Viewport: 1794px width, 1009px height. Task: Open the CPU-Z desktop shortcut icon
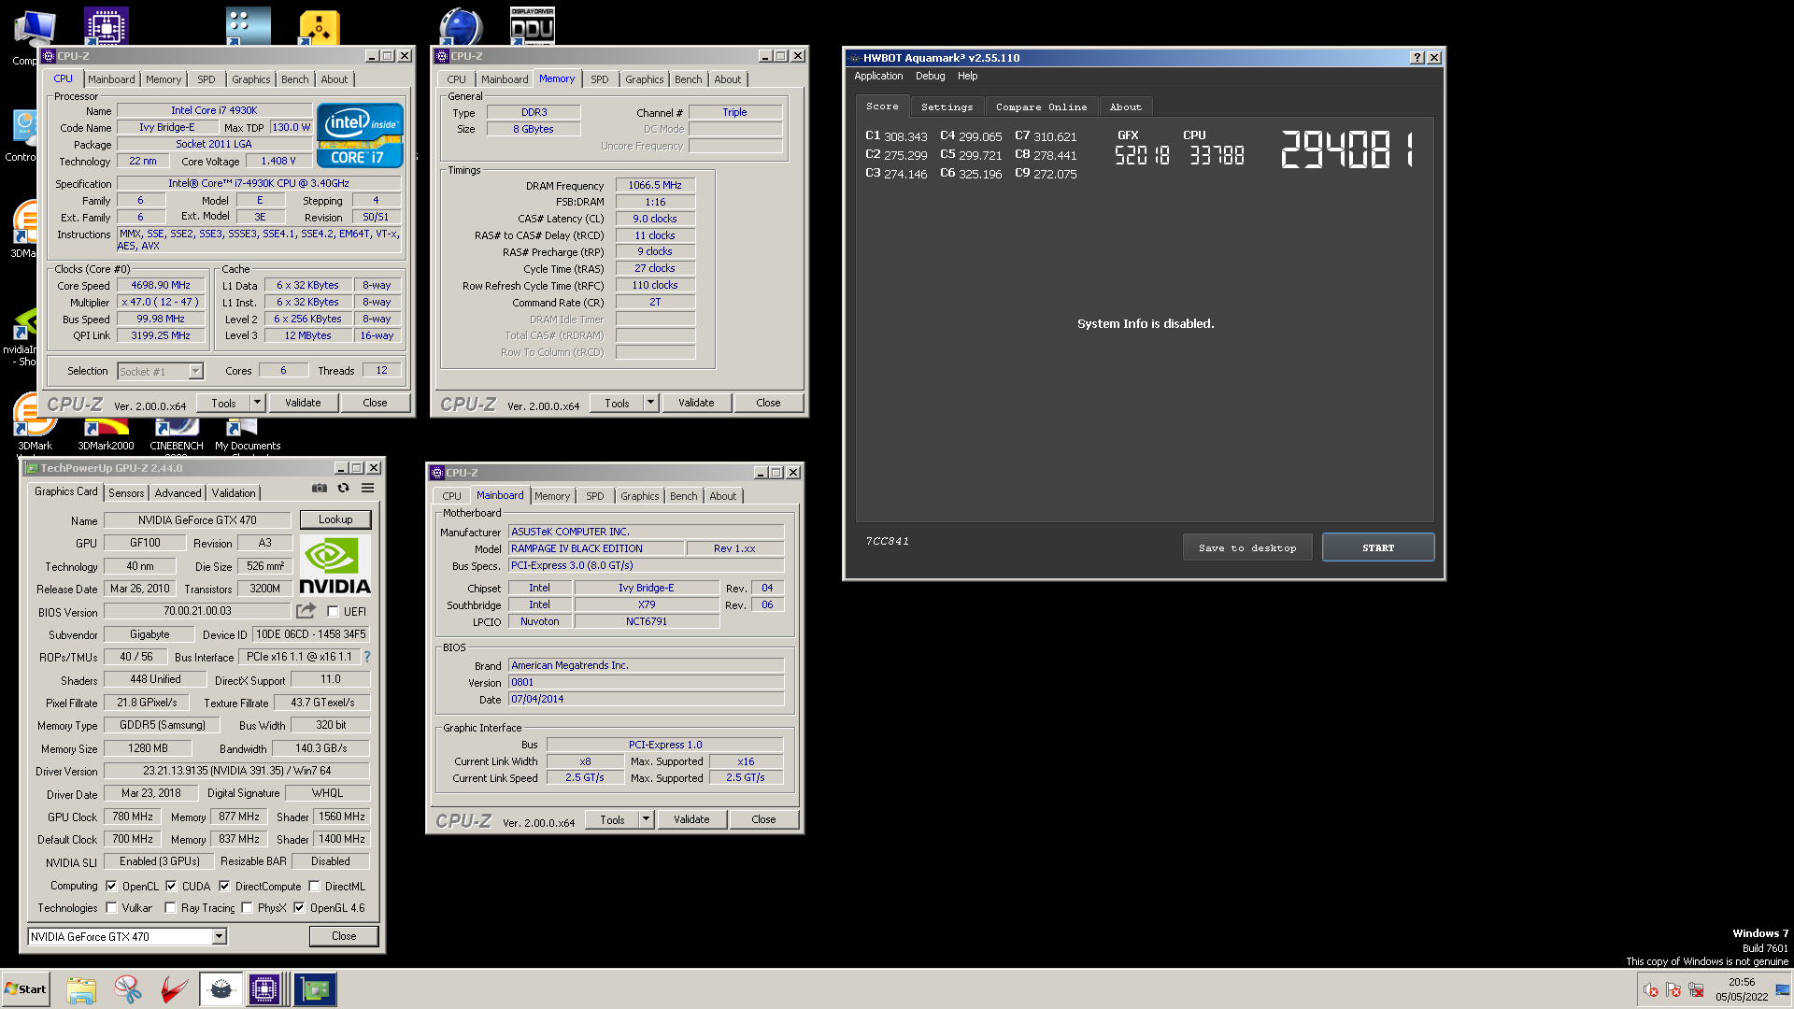pos(106,25)
